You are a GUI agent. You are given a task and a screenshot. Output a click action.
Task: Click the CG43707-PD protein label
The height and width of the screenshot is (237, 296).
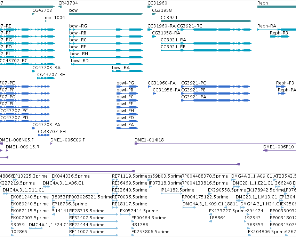pos(14,118)
